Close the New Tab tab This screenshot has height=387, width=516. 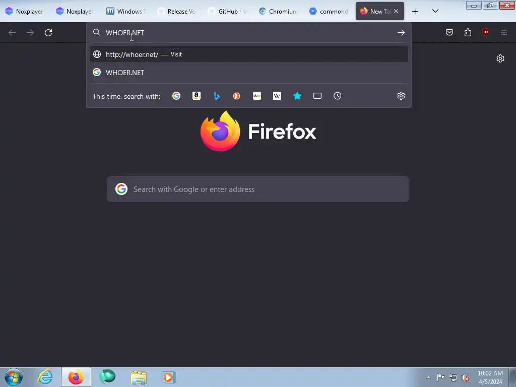click(396, 11)
